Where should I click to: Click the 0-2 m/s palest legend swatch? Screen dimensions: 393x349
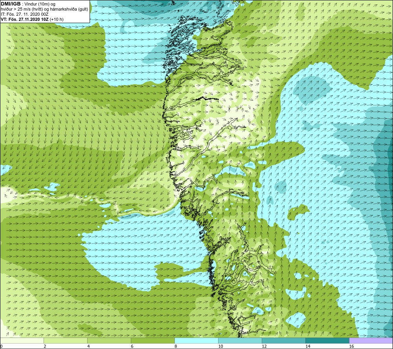point(22,340)
